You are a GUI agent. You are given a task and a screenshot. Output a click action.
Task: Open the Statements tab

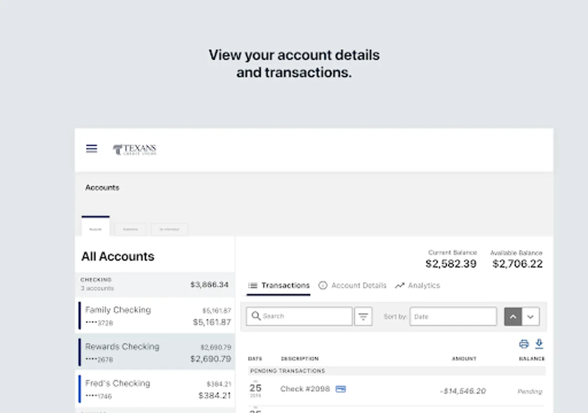pos(130,229)
